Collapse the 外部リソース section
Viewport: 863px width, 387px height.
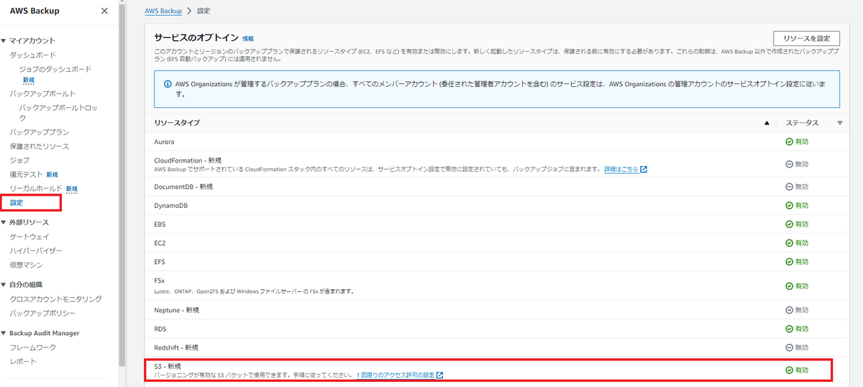[x=4, y=222]
